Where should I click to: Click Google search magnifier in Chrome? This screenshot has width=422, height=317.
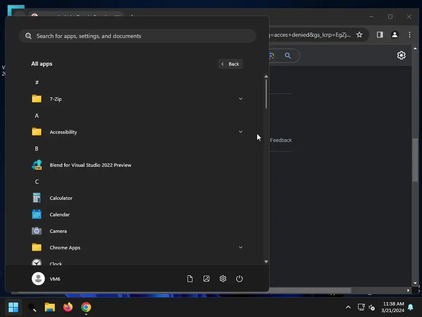click(x=288, y=56)
